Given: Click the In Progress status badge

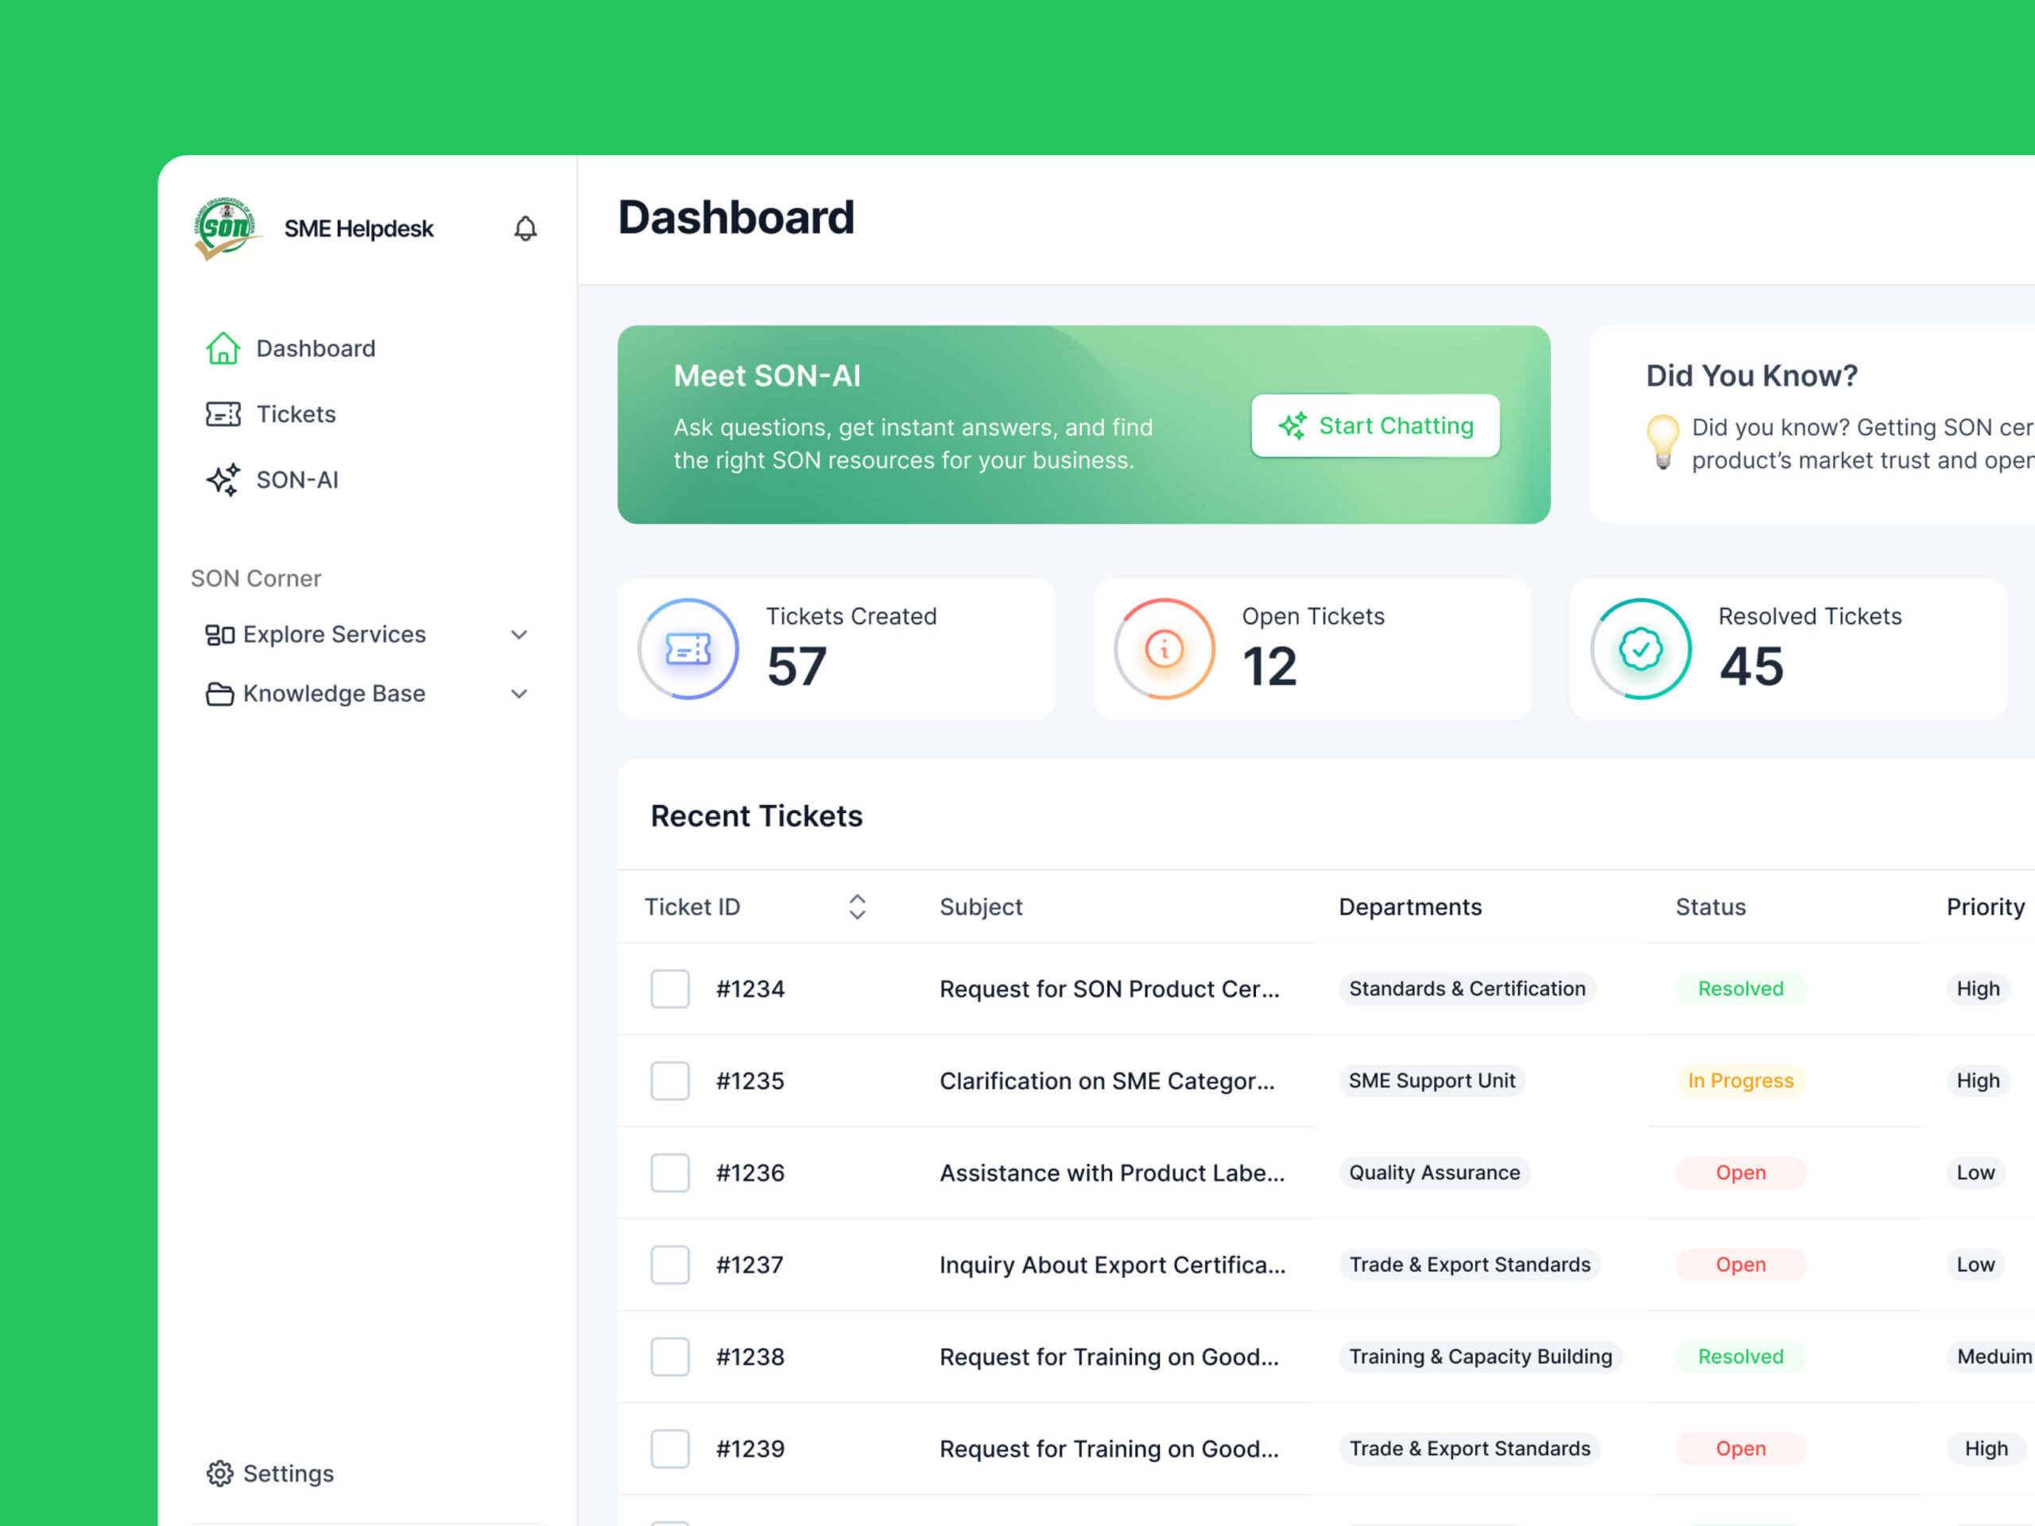Looking at the screenshot, I should tap(1741, 1081).
